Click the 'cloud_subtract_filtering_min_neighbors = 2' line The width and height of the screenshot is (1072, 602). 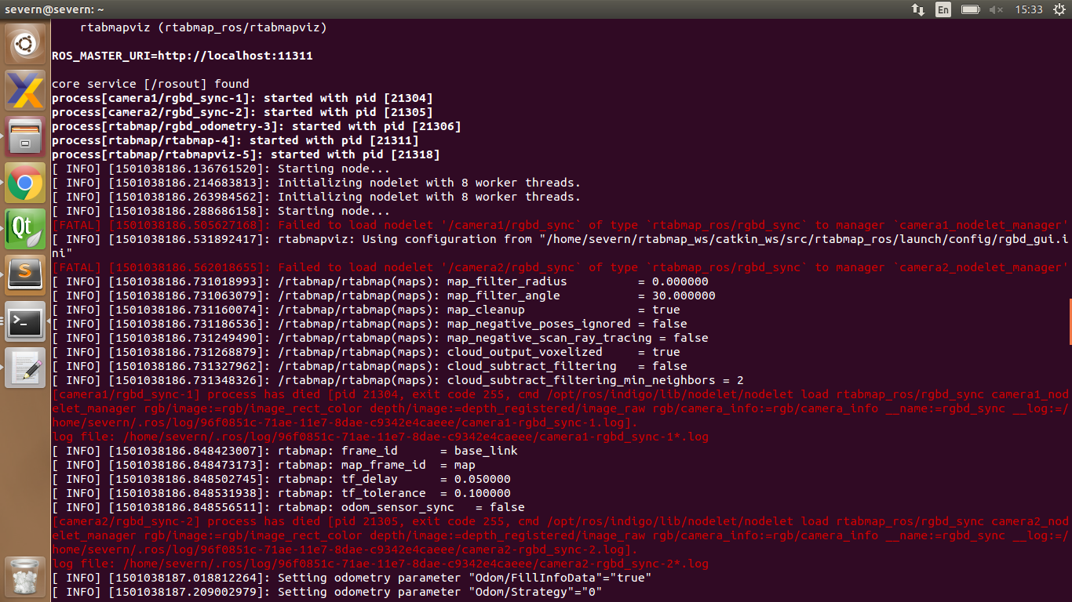point(398,380)
